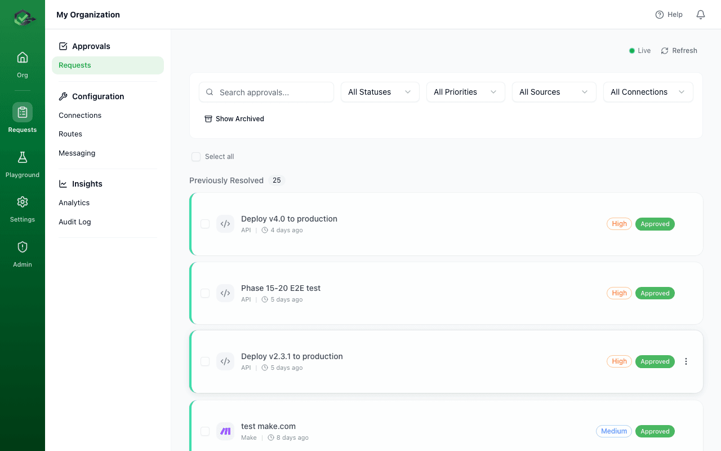
Task: Open the All Connections dropdown
Action: click(648, 91)
